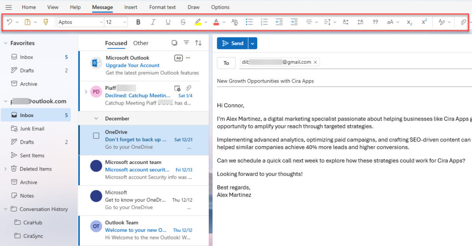Open the Paste options dropdown arrow
This screenshot has width=472, height=246.
tap(35, 22)
